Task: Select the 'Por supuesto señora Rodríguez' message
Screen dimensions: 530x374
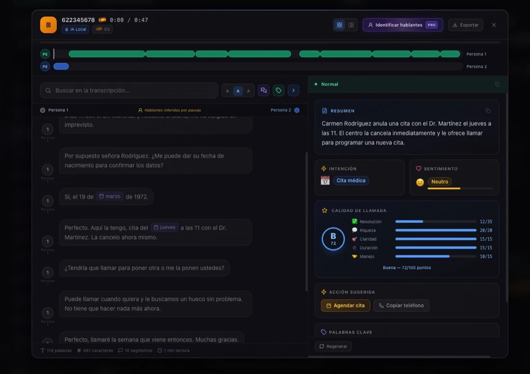Action: coord(156,160)
